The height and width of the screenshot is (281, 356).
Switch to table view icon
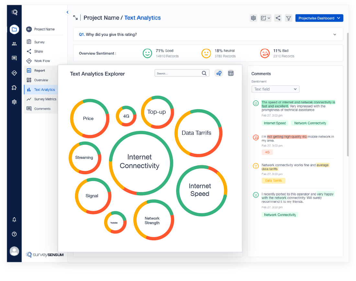[231, 73]
